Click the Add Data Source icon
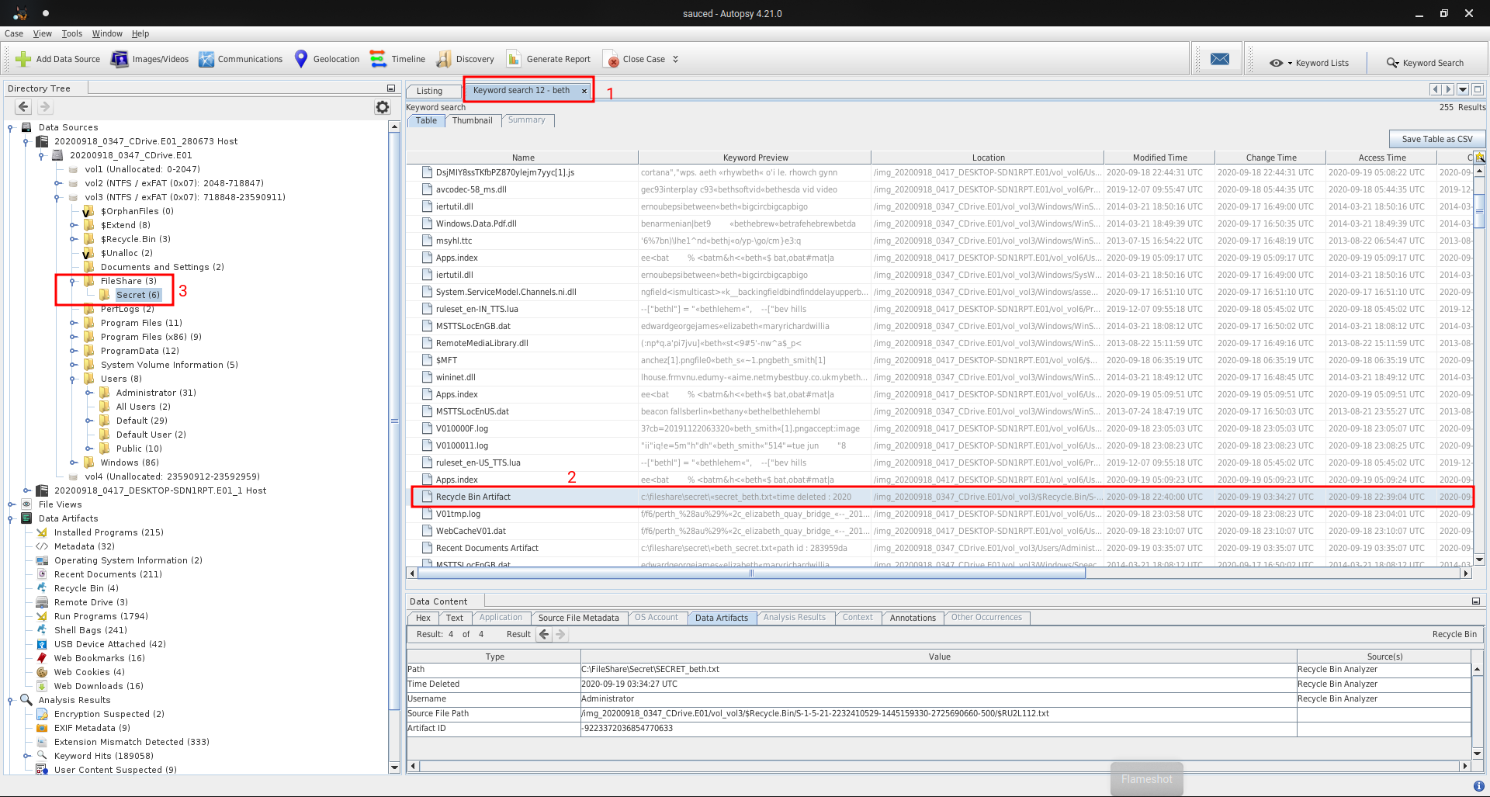 click(x=23, y=59)
